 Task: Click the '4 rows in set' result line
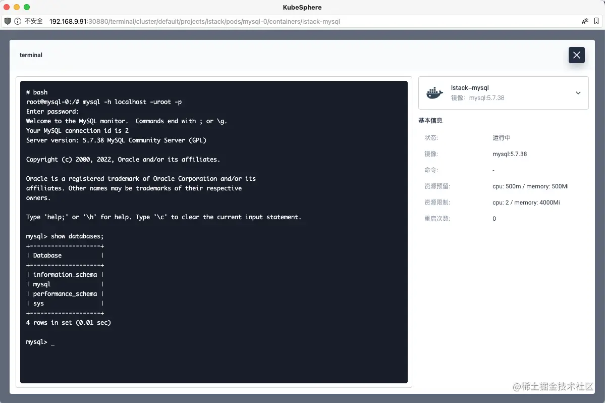pyautogui.click(x=68, y=323)
